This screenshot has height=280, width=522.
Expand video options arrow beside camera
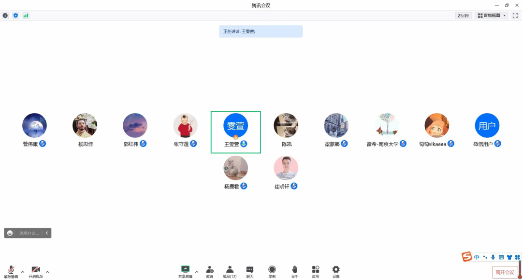point(47,272)
